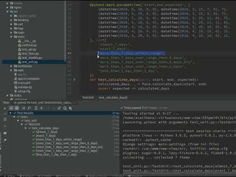Expand the booking folder

(x=11, y=20)
